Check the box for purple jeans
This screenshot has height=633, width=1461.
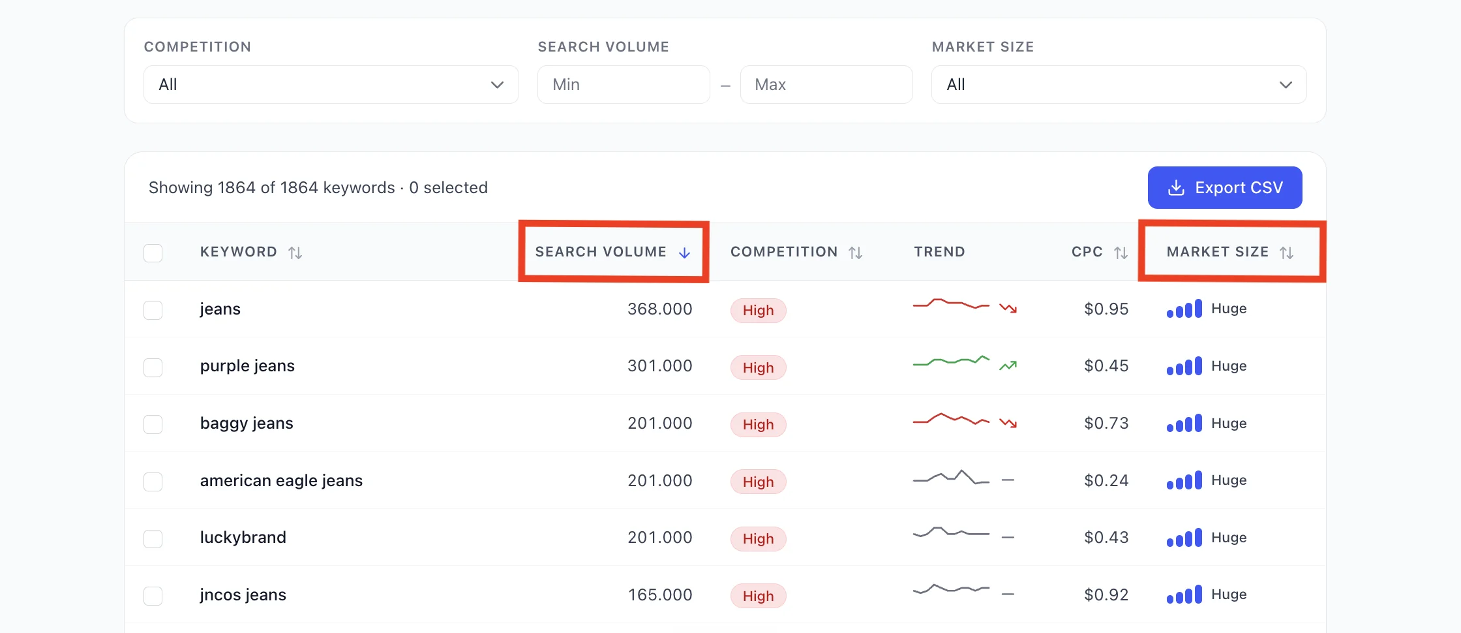pyautogui.click(x=153, y=367)
